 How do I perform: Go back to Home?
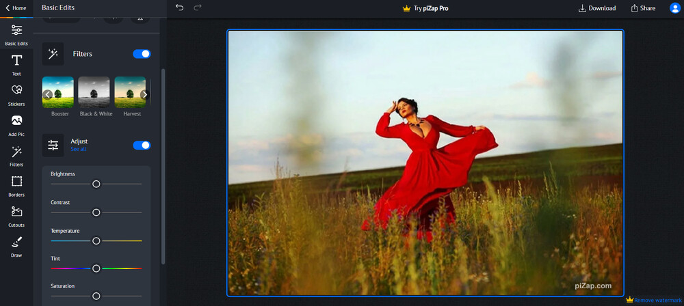[x=16, y=8]
